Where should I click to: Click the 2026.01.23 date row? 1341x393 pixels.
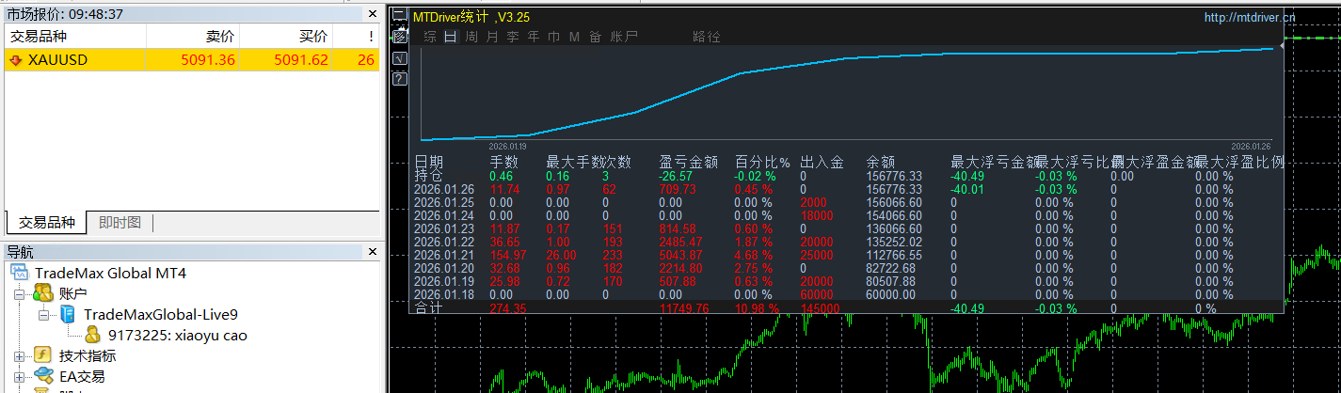coord(443,228)
